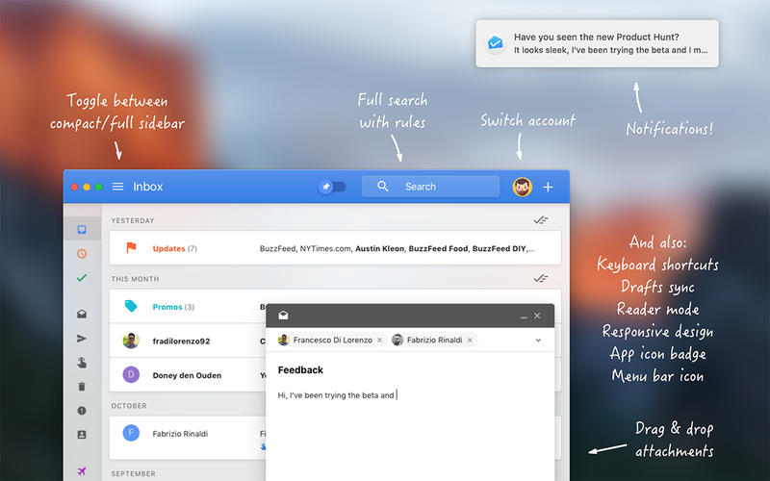770x481 pixels.
Task: Expand recipients dropdown arrow in compose
Action: pos(538,340)
